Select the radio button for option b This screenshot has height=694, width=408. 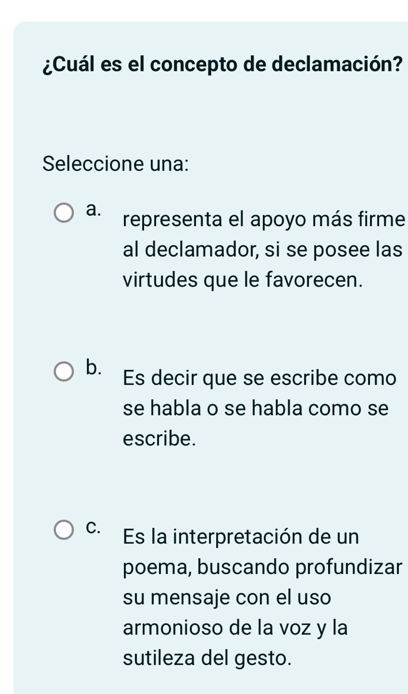tap(64, 372)
